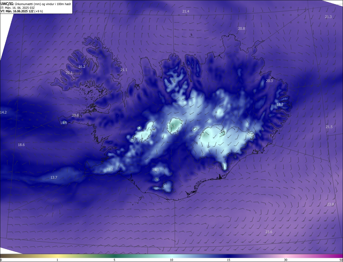Click the colorbar tick label 5
This screenshot has height=262, width=343.
pos(114,260)
